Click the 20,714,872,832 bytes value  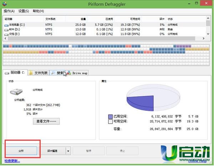(161, 121)
